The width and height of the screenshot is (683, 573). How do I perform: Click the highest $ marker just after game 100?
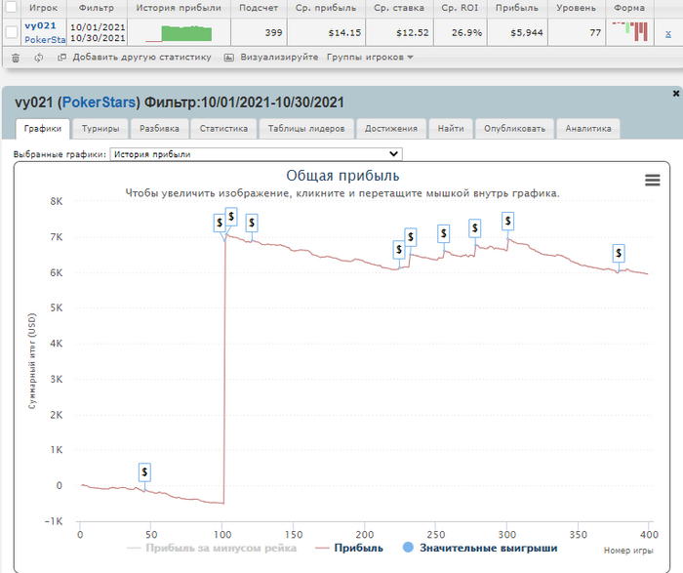(231, 217)
